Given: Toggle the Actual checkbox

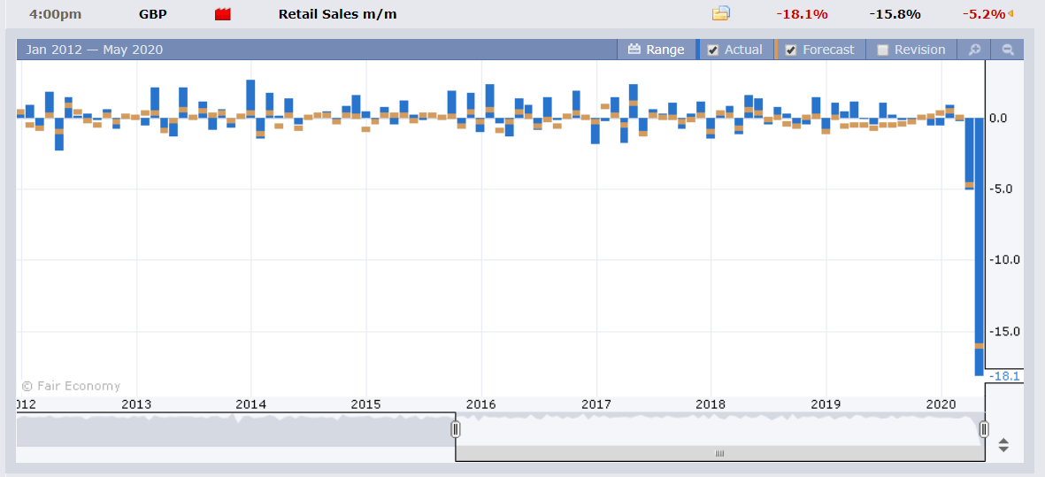Looking at the screenshot, I should pos(713,50).
